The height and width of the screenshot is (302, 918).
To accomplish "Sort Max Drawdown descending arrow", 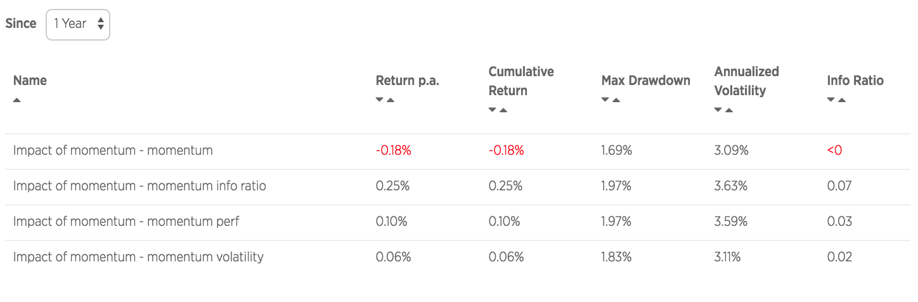I will tap(605, 100).
